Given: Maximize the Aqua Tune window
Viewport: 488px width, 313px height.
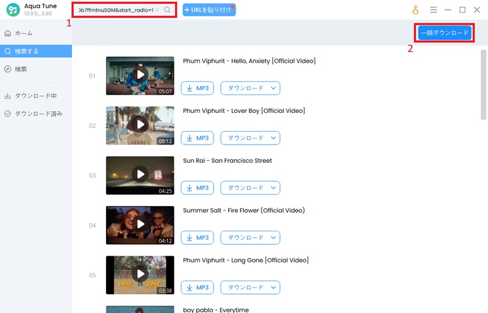Looking at the screenshot, I should point(462,10).
